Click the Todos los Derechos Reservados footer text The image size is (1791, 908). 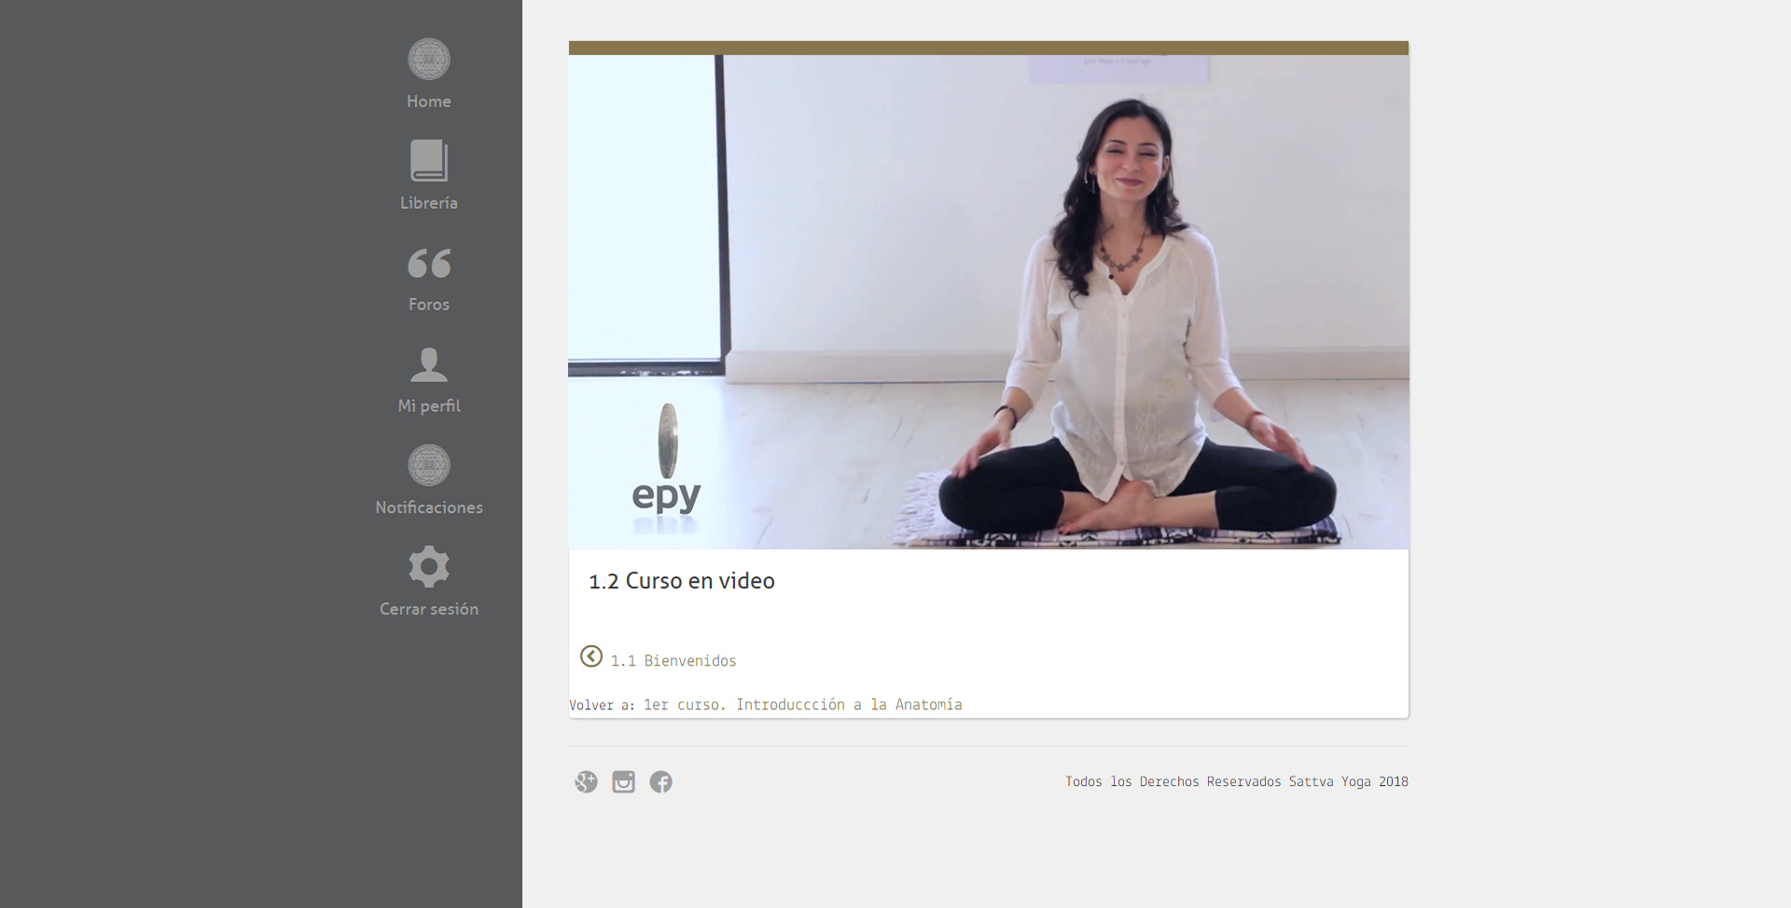[x=1237, y=781]
